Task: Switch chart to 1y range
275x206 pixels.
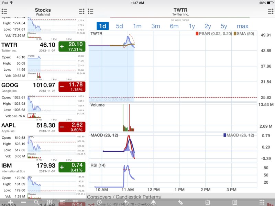Action: 191,26
